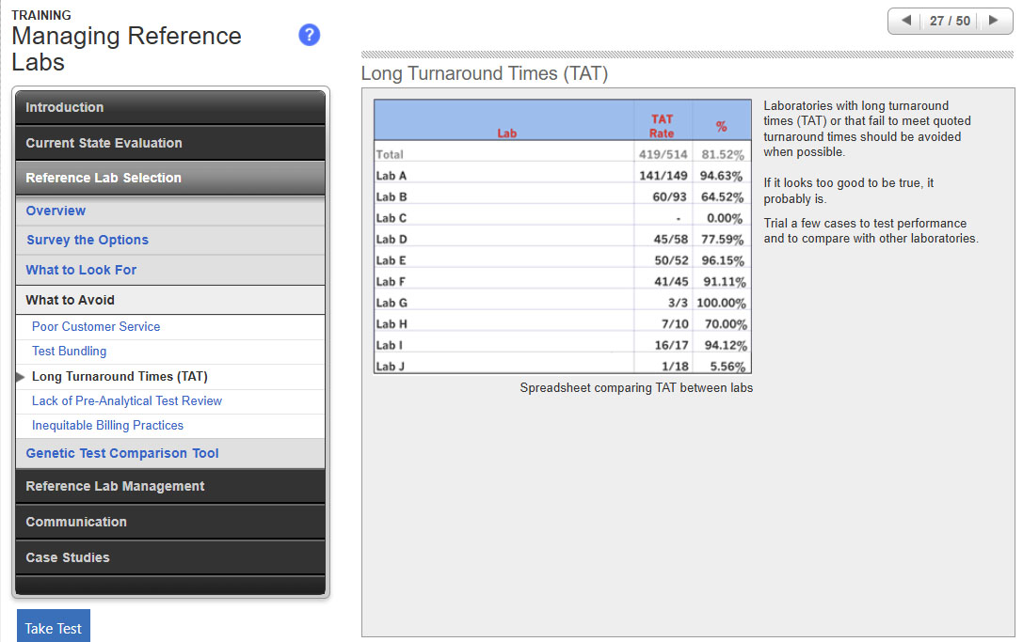This screenshot has height=642, width=1023.
Task: Advance to next page arrow
Action: [x=993, y=21]
